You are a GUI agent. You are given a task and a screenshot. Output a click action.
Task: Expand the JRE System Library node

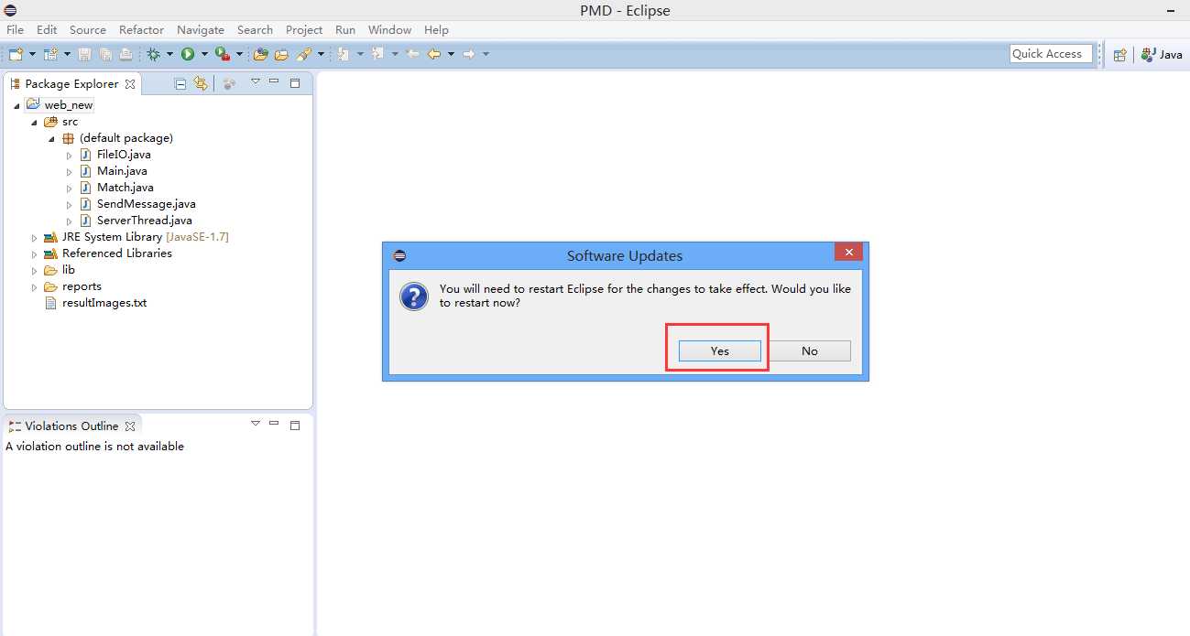point(34,237)
